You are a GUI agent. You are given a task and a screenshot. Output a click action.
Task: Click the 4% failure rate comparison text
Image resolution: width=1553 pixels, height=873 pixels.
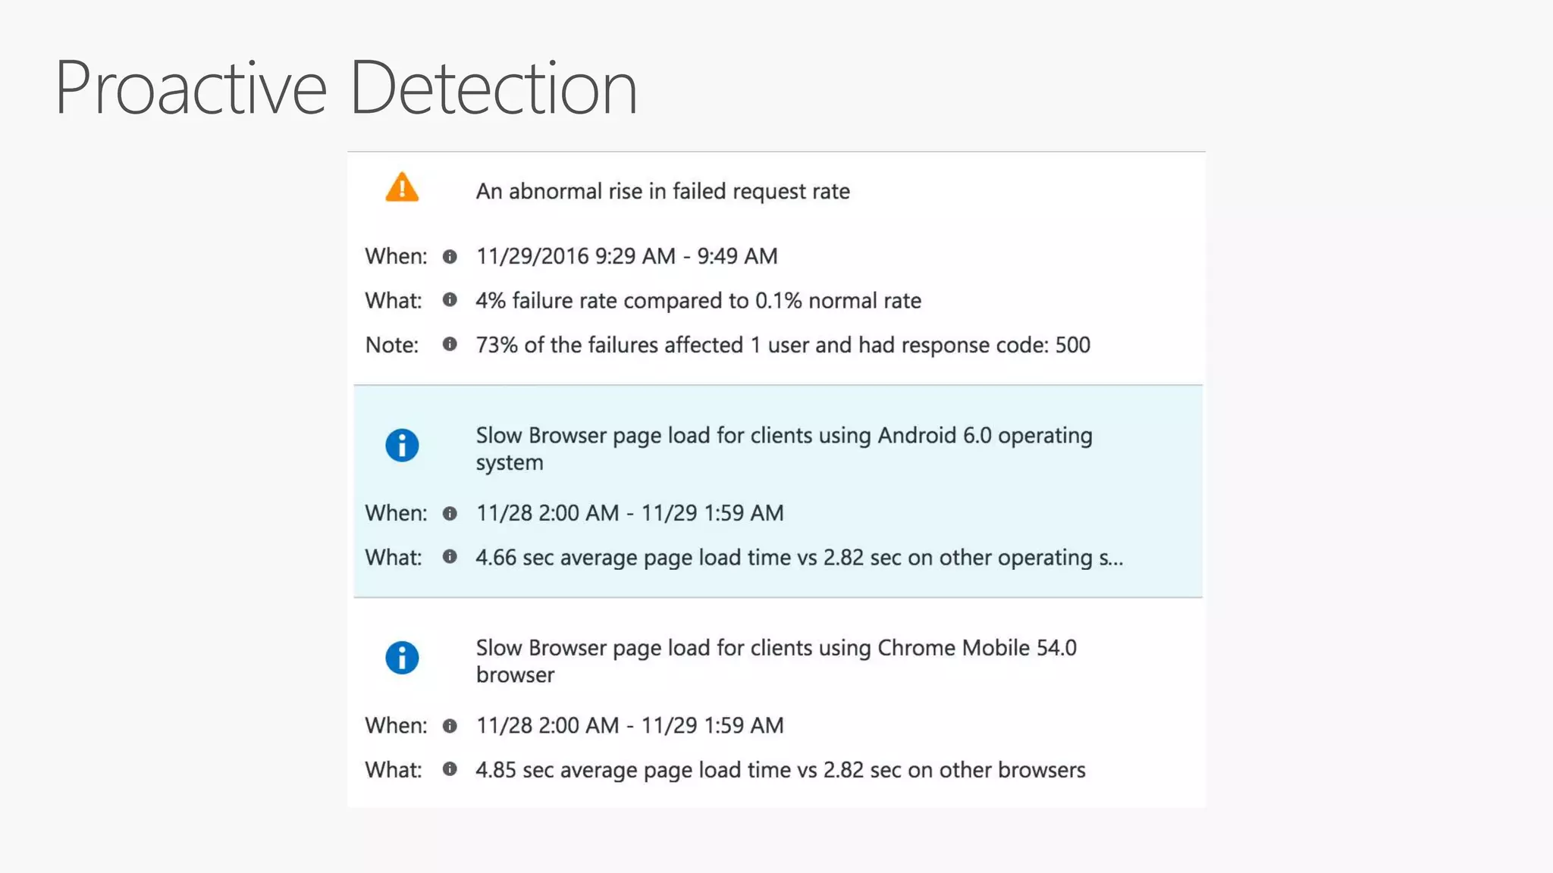698,301
